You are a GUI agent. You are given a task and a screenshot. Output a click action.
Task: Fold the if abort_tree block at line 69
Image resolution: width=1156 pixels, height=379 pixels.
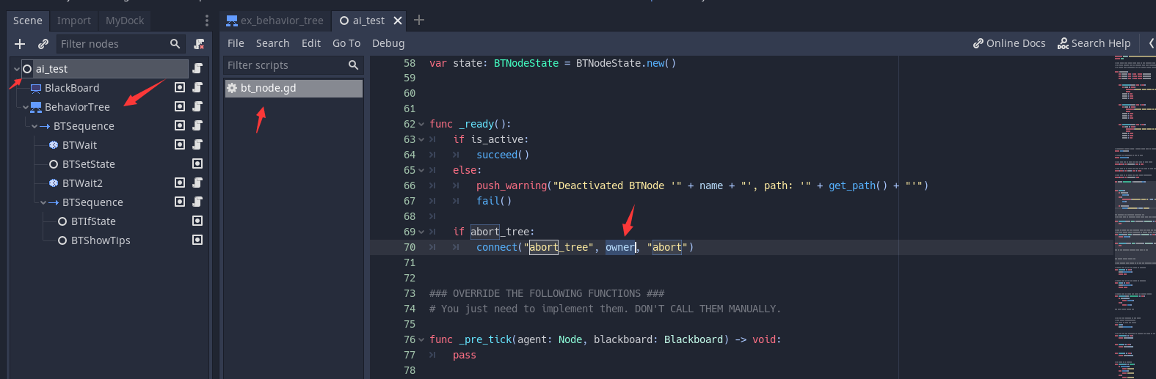click(421, 232)
